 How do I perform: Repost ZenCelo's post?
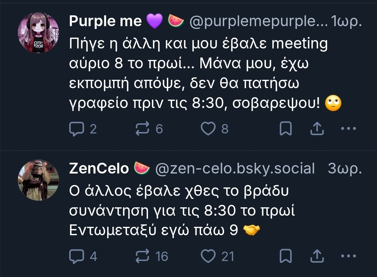pos(142,256)
